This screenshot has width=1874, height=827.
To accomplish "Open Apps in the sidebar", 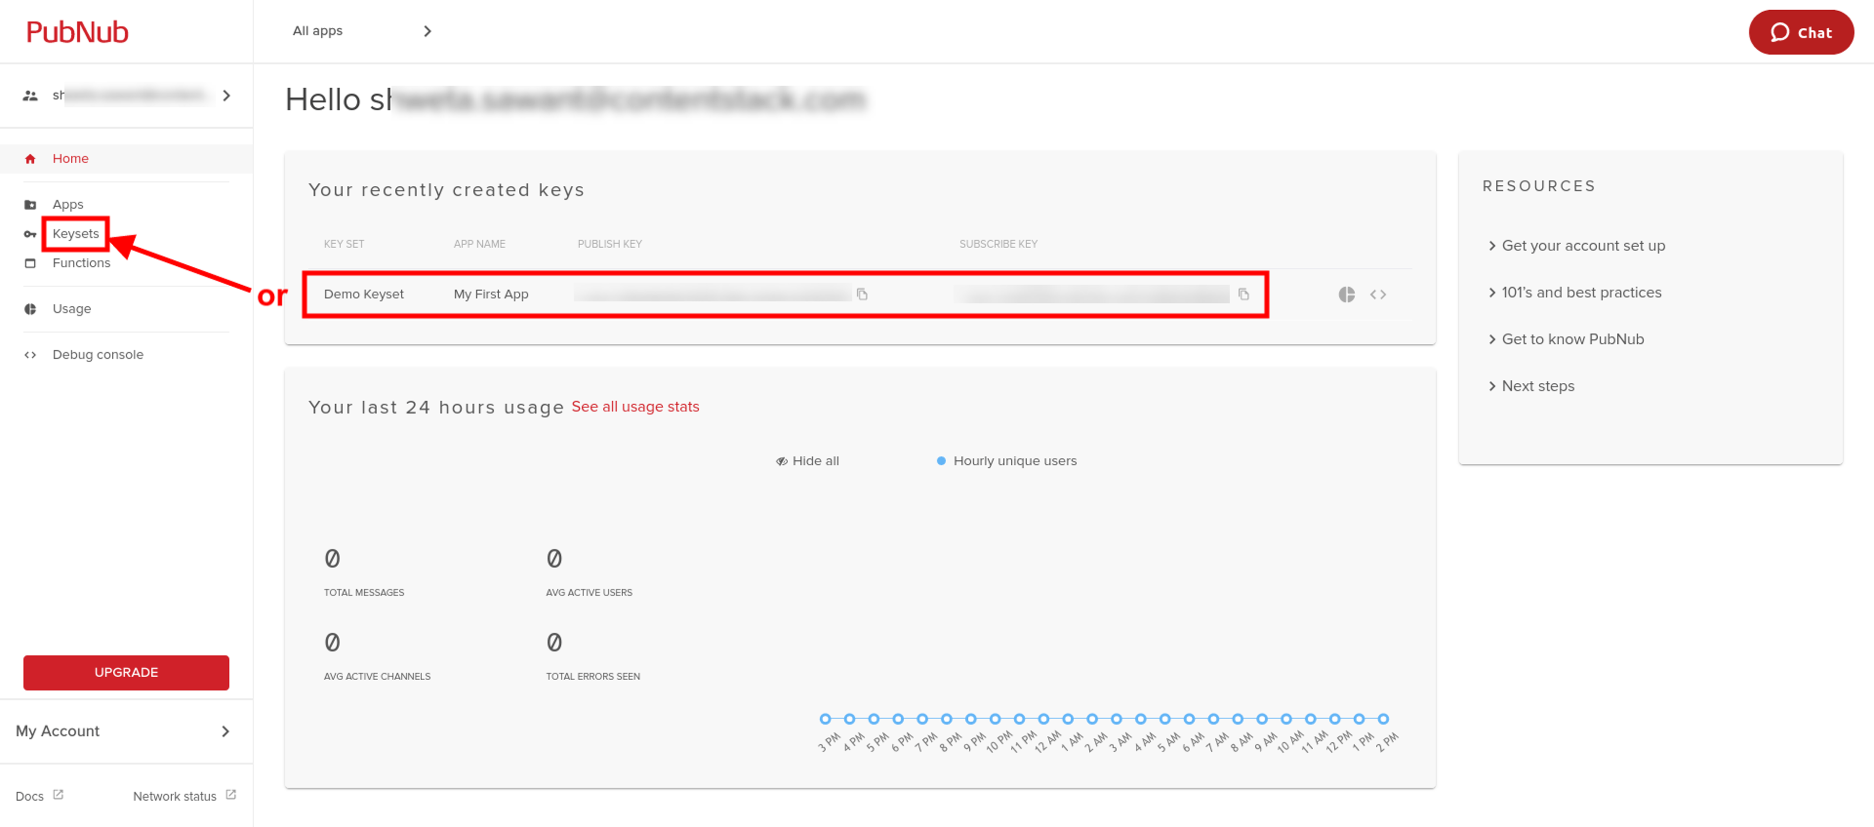I will [68, 204].
